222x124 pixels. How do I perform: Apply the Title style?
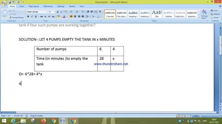(x=156, y=14)
